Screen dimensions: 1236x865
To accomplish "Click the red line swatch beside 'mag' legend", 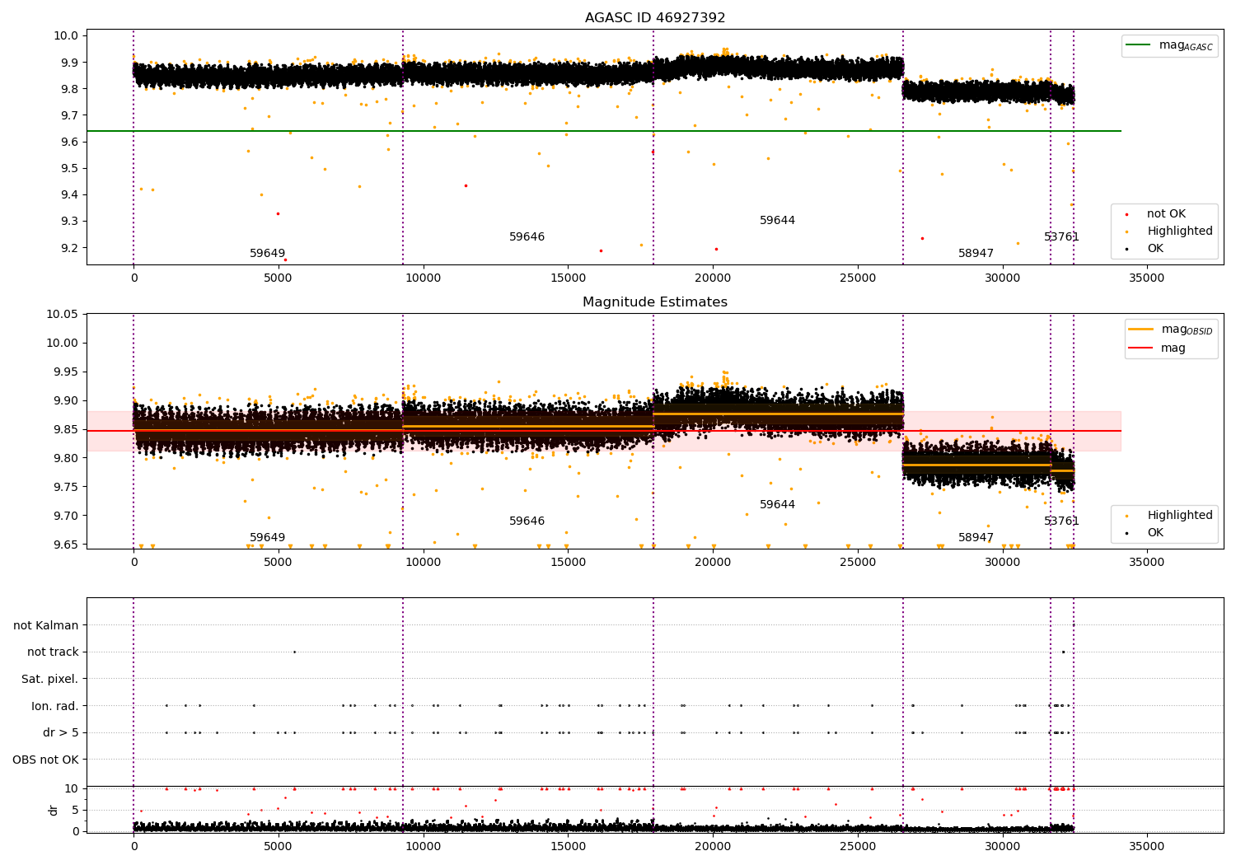I will 1142,348.
